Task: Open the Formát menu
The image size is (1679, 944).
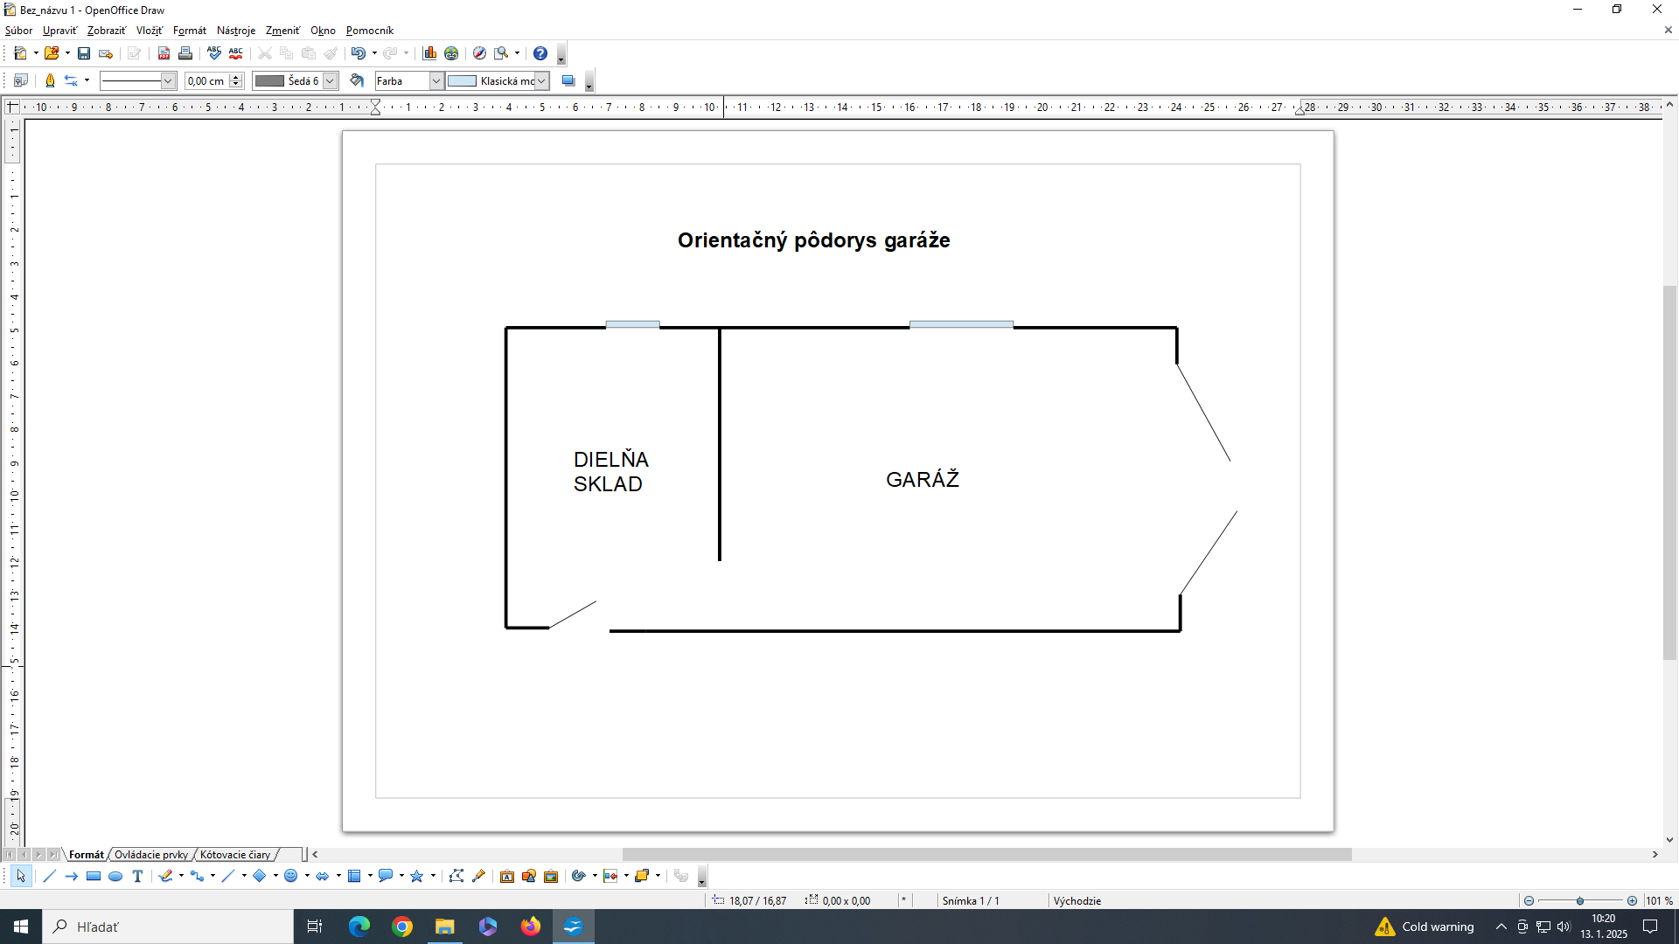Action: (190, 31)
